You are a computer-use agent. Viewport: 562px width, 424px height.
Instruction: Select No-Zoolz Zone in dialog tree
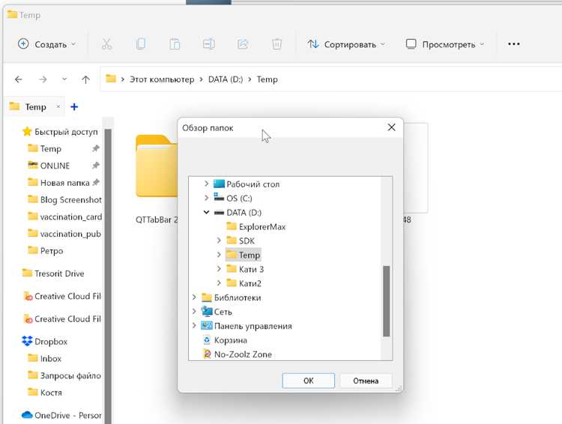pyautogui.click(x=237, y=354)
